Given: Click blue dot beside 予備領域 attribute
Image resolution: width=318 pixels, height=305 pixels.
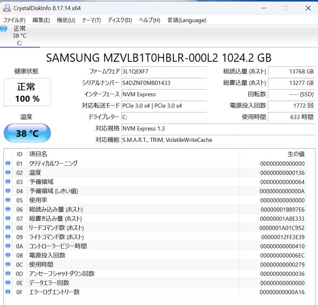Looking at the screenshot, I should tap(8, 182).
